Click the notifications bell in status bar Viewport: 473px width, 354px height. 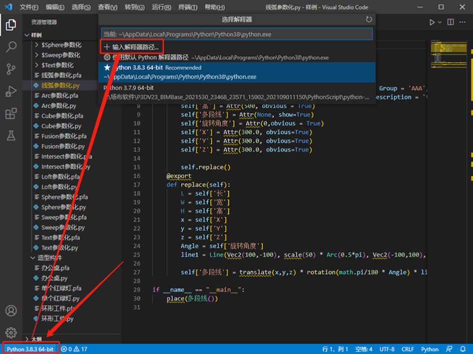click(x=463, y=349)
